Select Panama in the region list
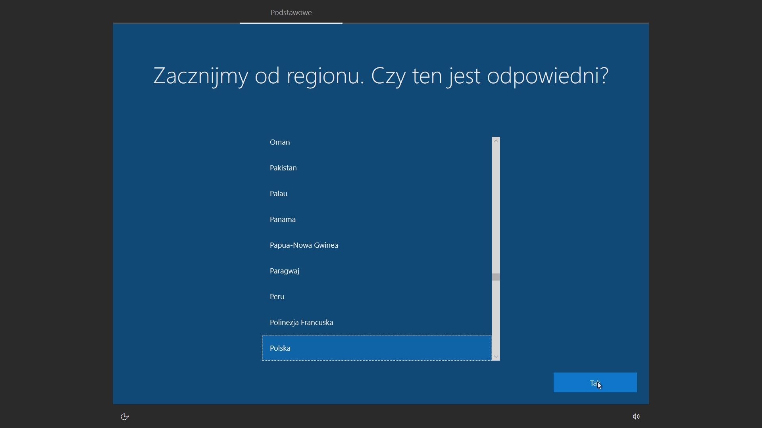This screenshot has width=762, height=428. coord(377,219)
